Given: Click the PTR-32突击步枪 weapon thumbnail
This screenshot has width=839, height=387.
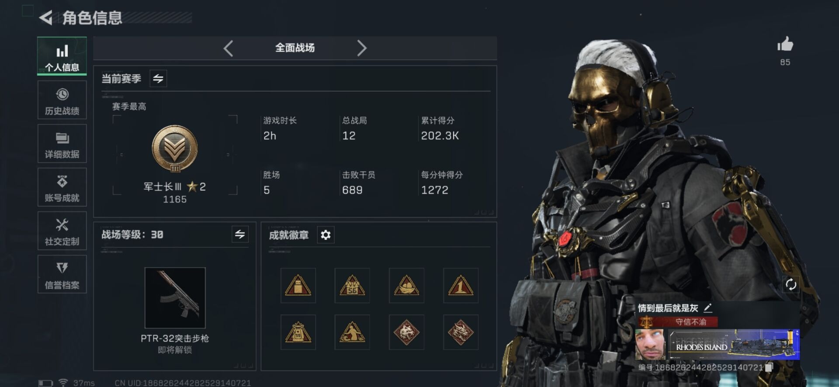Looking at the screenshot, I should [x=175, y=298].
